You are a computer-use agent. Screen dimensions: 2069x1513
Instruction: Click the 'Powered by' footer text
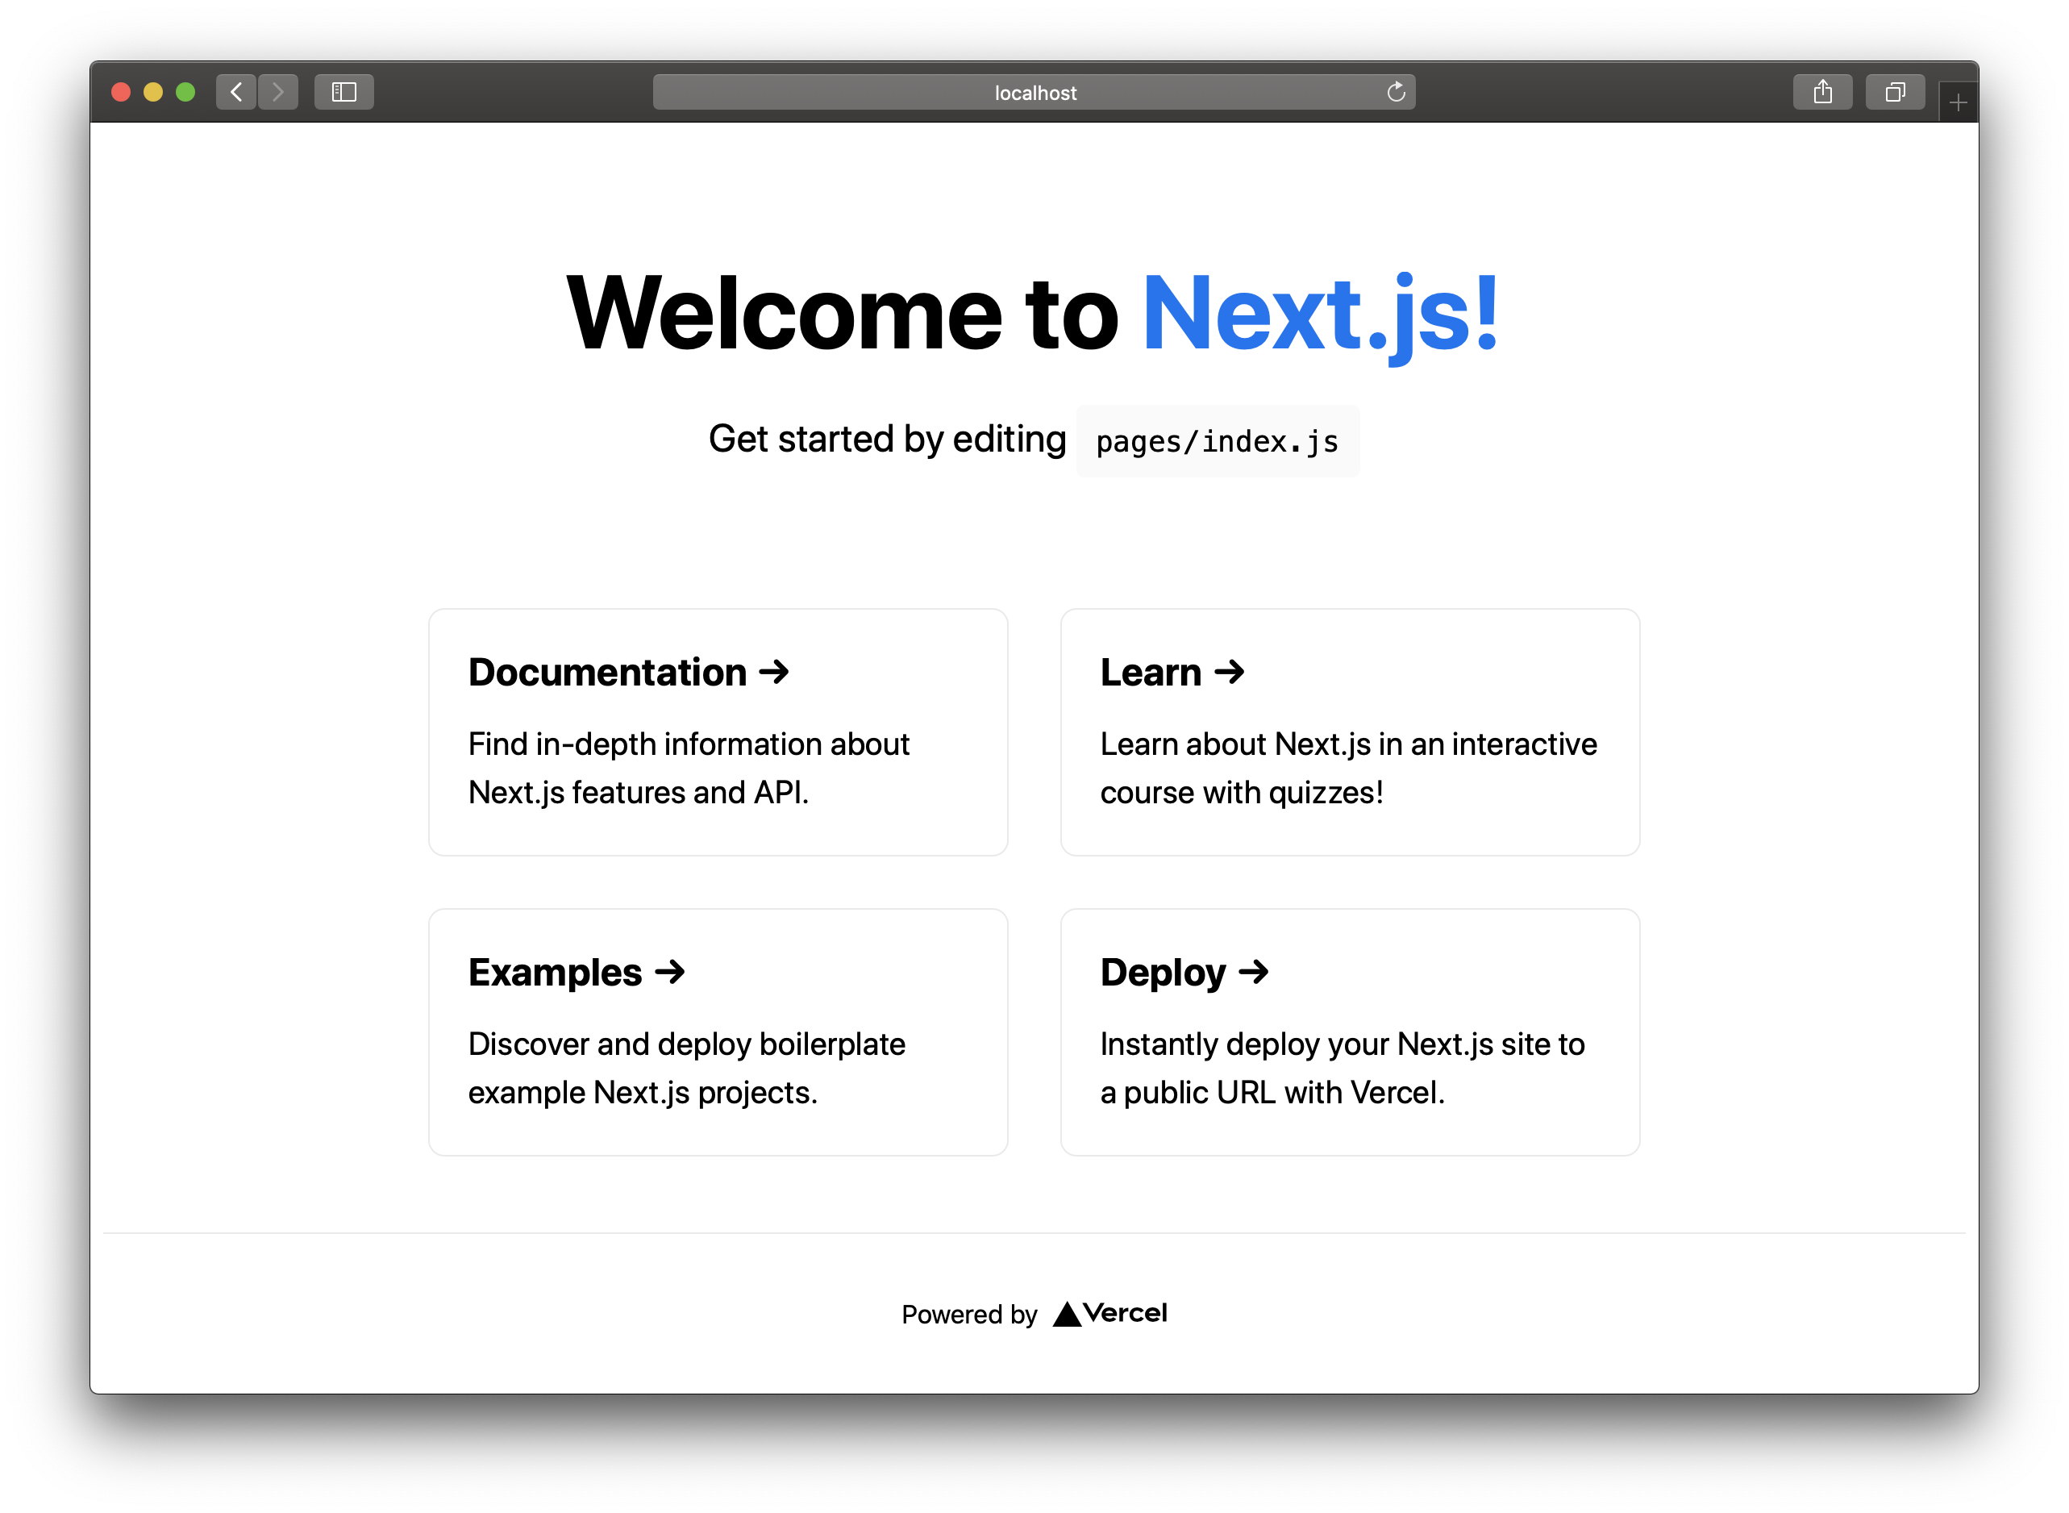pyautogui.click(x=968, y=1315)
